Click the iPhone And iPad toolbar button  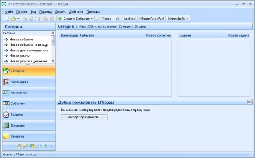coord(151,19)
